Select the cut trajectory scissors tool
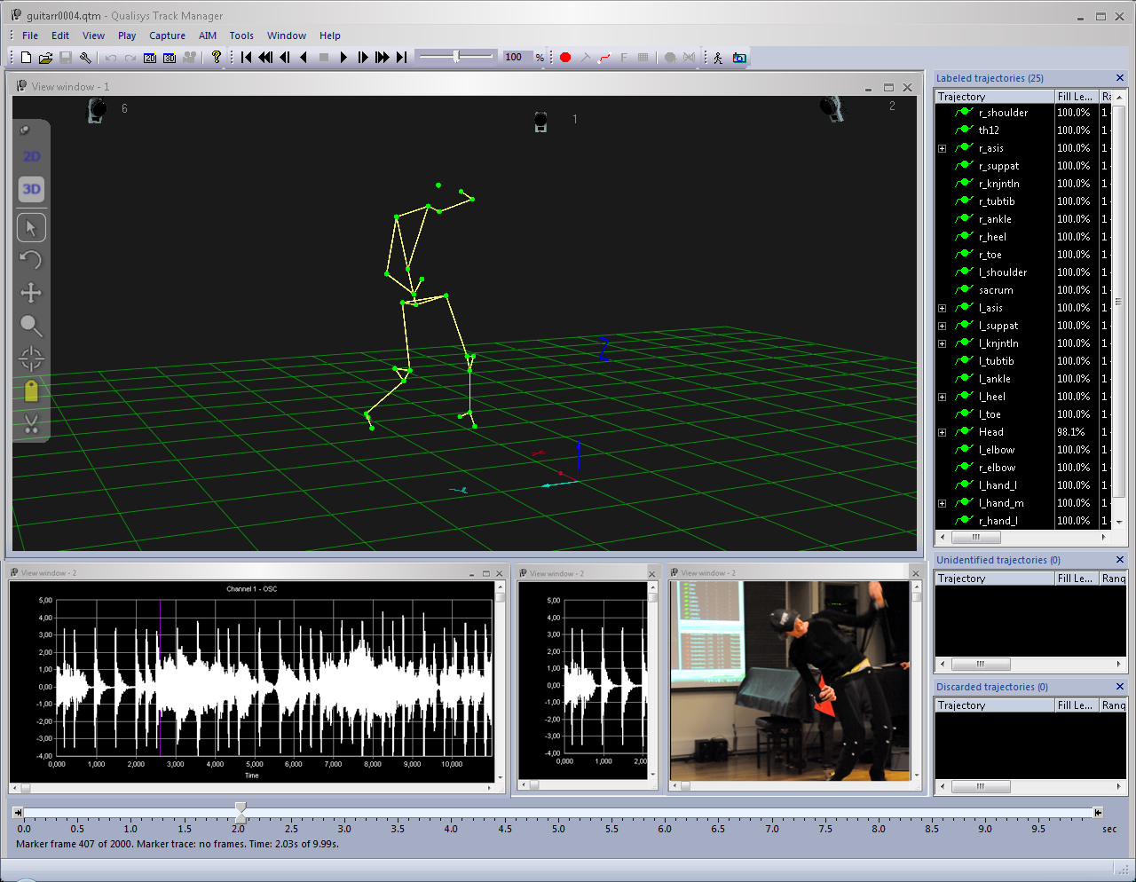1136x882 pixels. (x=31, y=424)
